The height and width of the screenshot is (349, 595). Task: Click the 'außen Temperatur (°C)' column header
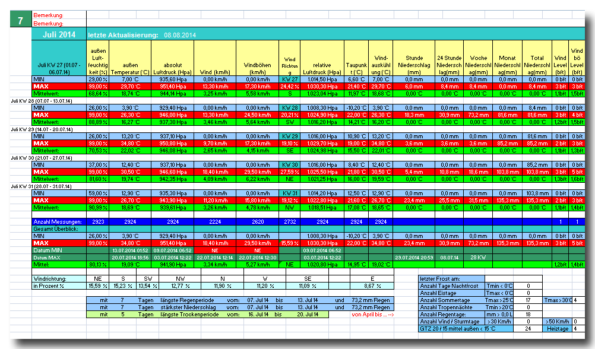pyautogui.click(x=130, y=58)
